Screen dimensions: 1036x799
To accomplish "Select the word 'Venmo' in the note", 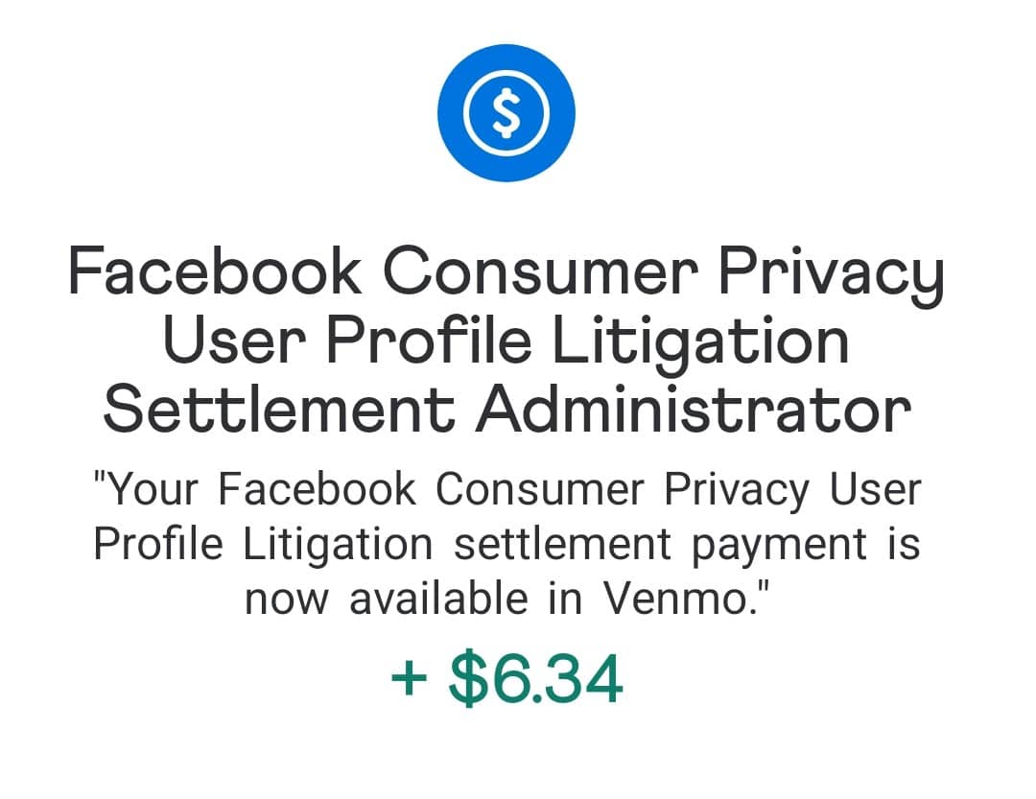I will point(675,599).
